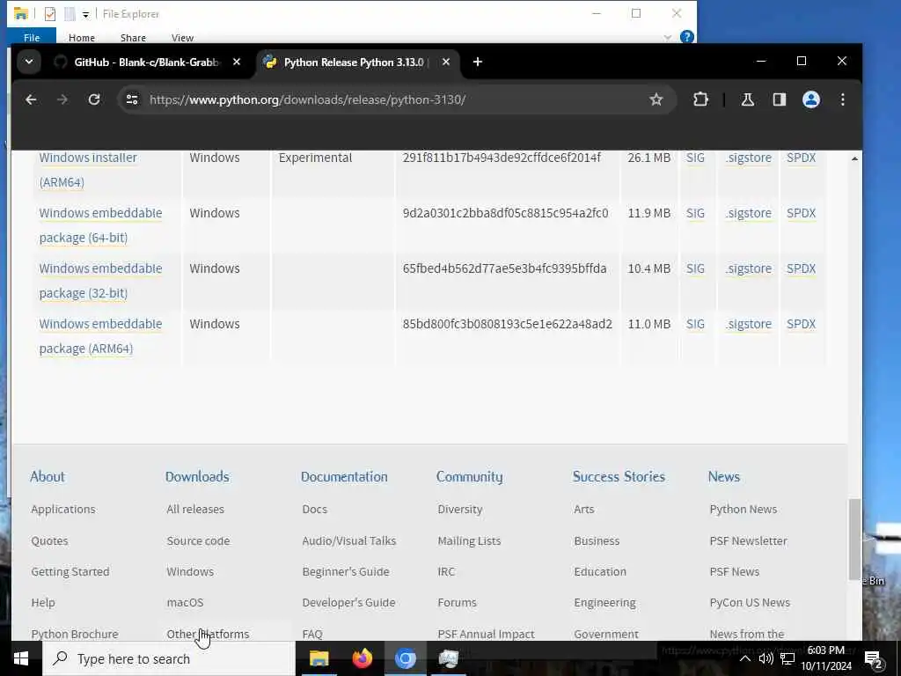Viewport: 901px width, 676px height.
Task: Open SPDX link in Windows installer ARM64 row
Action: point(801,158)
